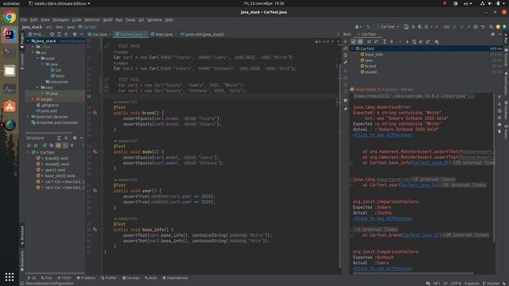Collapse java_stack root in Project tree
The image size is (509, 286).
coord(29,41)
